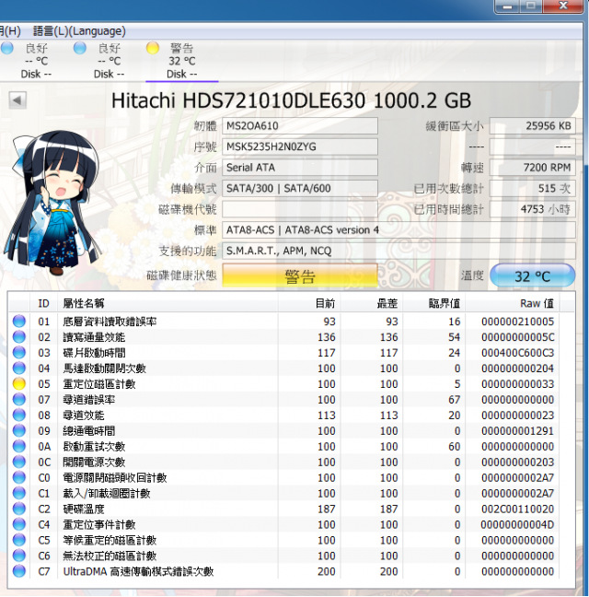Click the yellow warning status circle in the disk tabs
This screenshot has width=589, height=597.
[153, 48]
